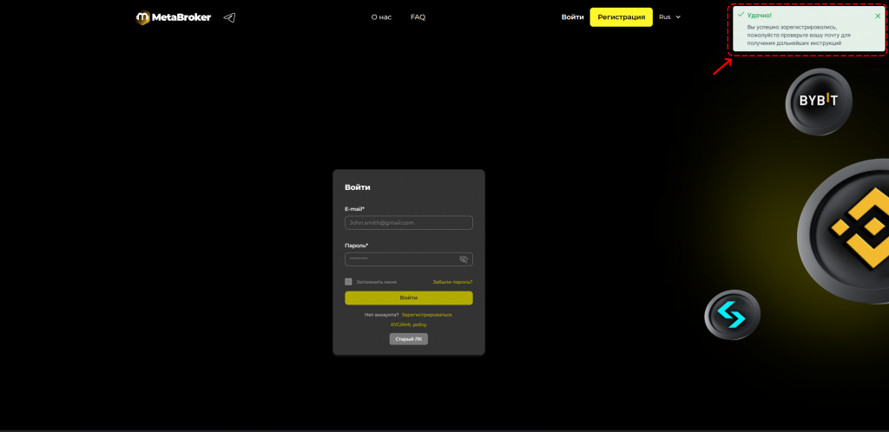Screen dimensions: 889x432
Task: Click the 'Старый ЛК' button
Action: pos(409,339)
